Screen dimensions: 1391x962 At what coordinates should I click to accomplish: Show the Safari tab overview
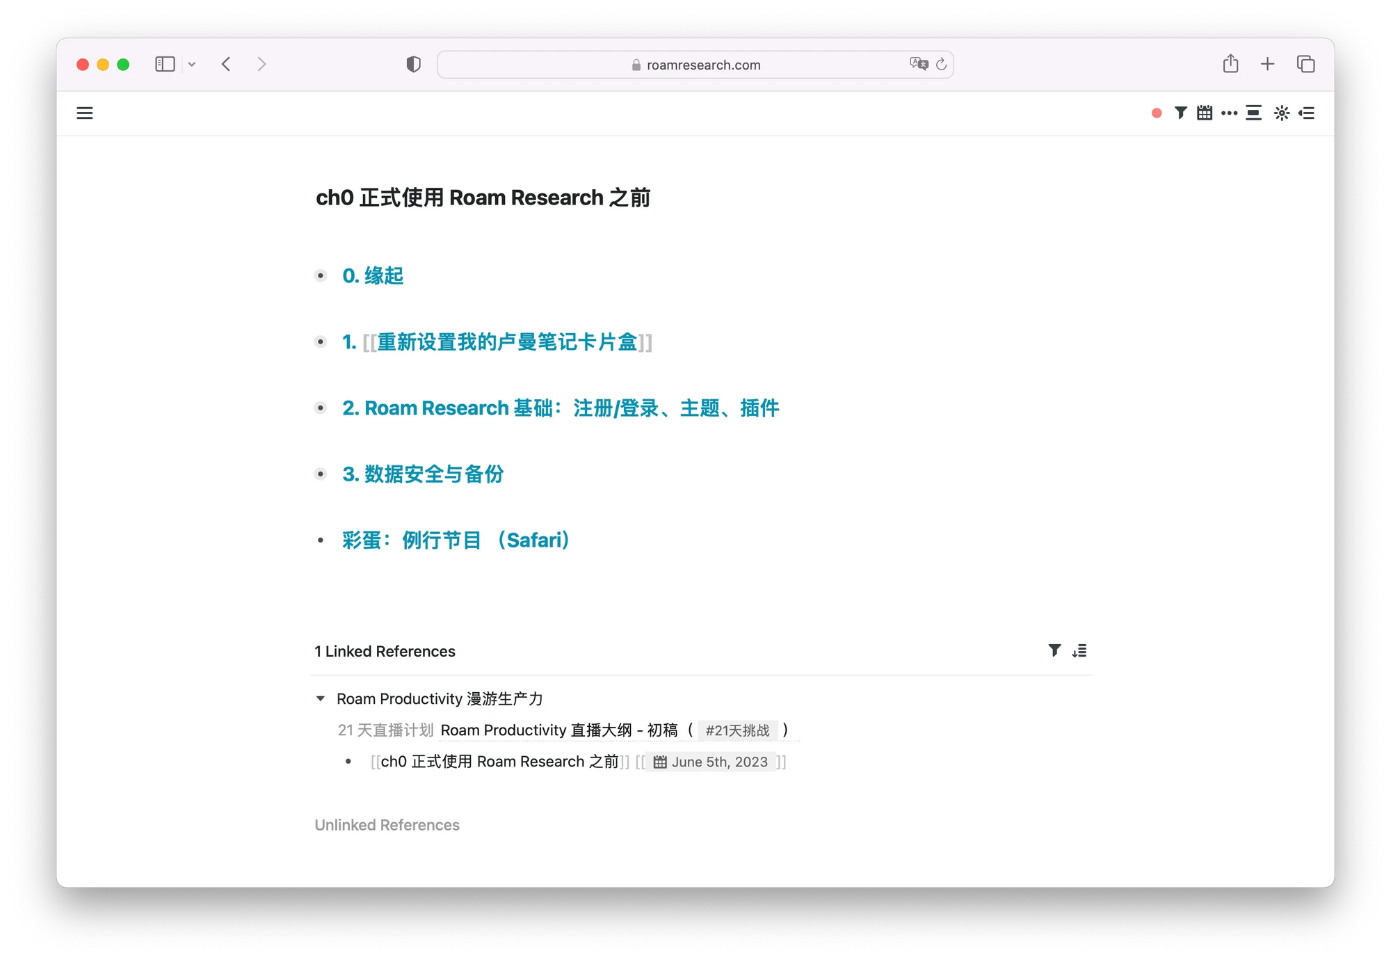pyautogui.click(x=1305, y=64)
